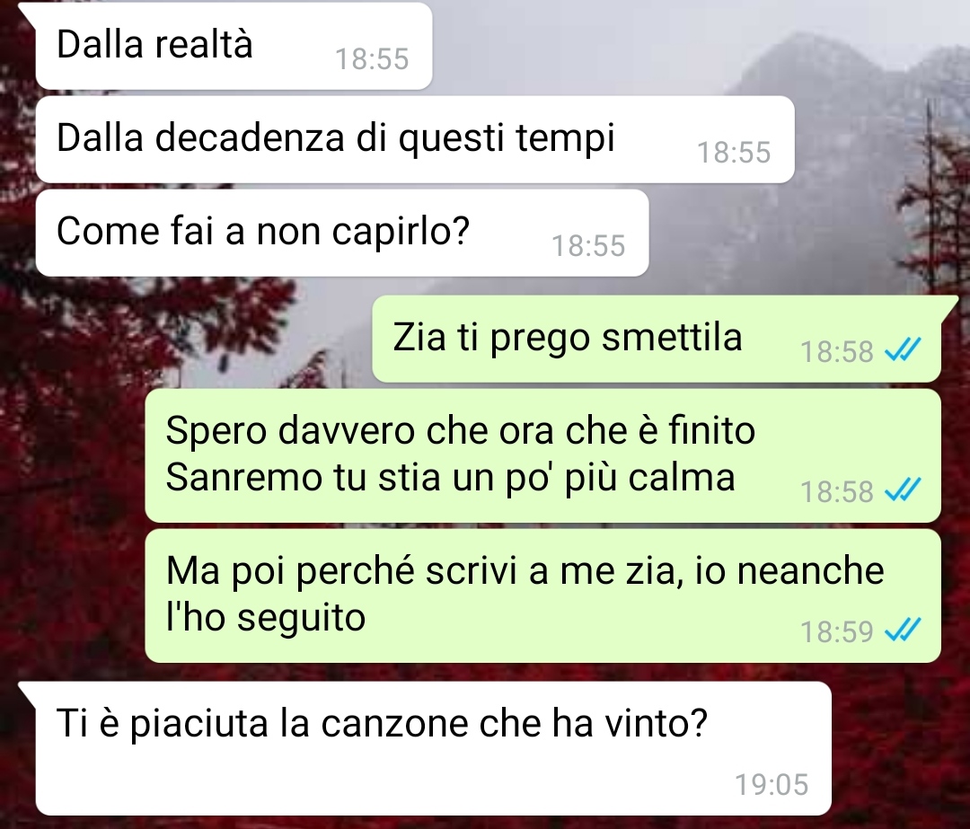Tap the 'Zia ti prego smettila' sent message
The width and height of the screenshot is (970, 829).
coord(657,339)
